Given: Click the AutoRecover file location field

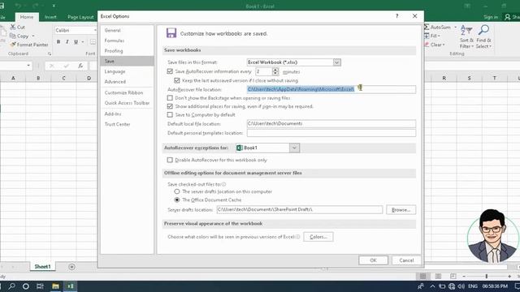Looking at the screenshot, I should [x=331, y=89].
